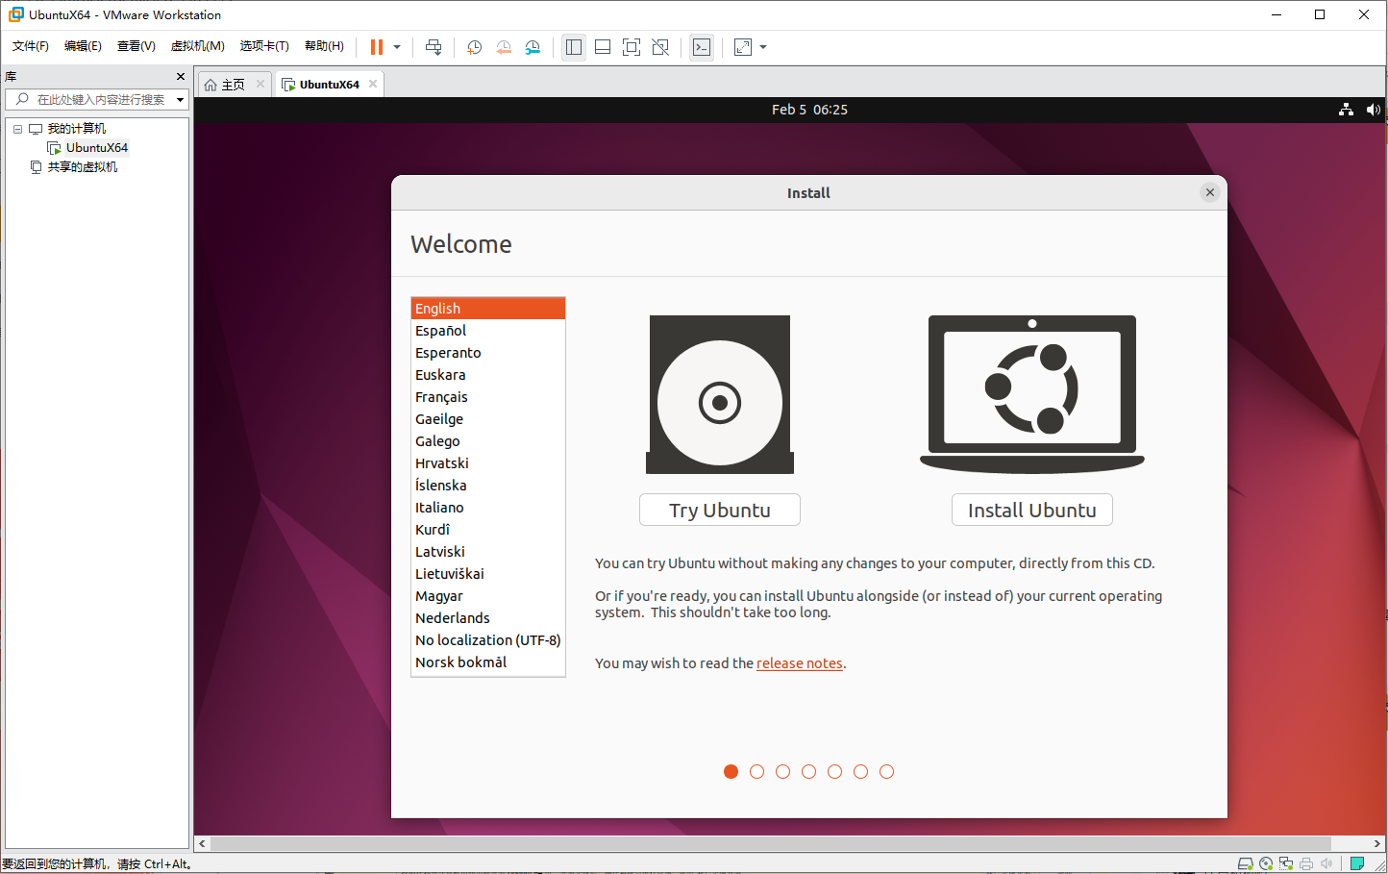This screenshot has height=874, width=1388.
Task: Click the laptop Install Ubuntu image
Action: [1032, 394]
